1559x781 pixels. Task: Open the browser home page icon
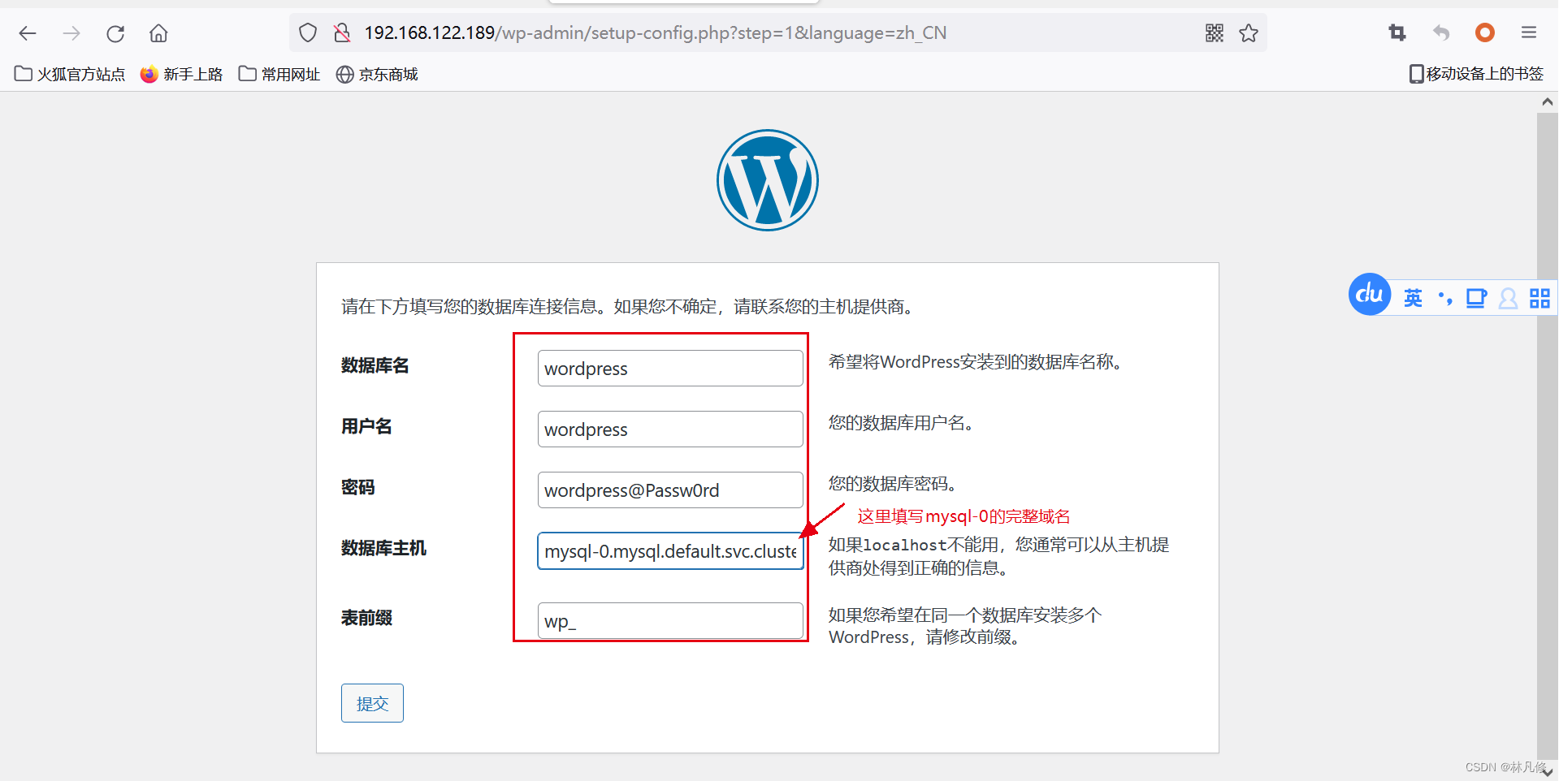(158, 33)
